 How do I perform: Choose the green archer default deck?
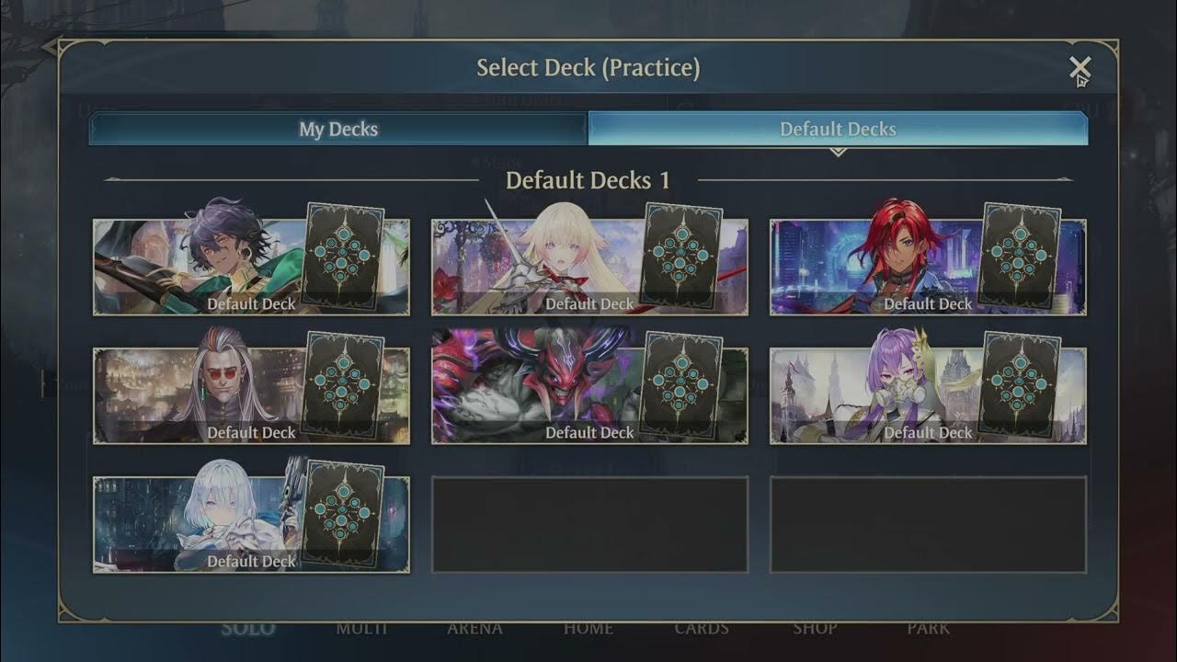(x=251, y=267)
